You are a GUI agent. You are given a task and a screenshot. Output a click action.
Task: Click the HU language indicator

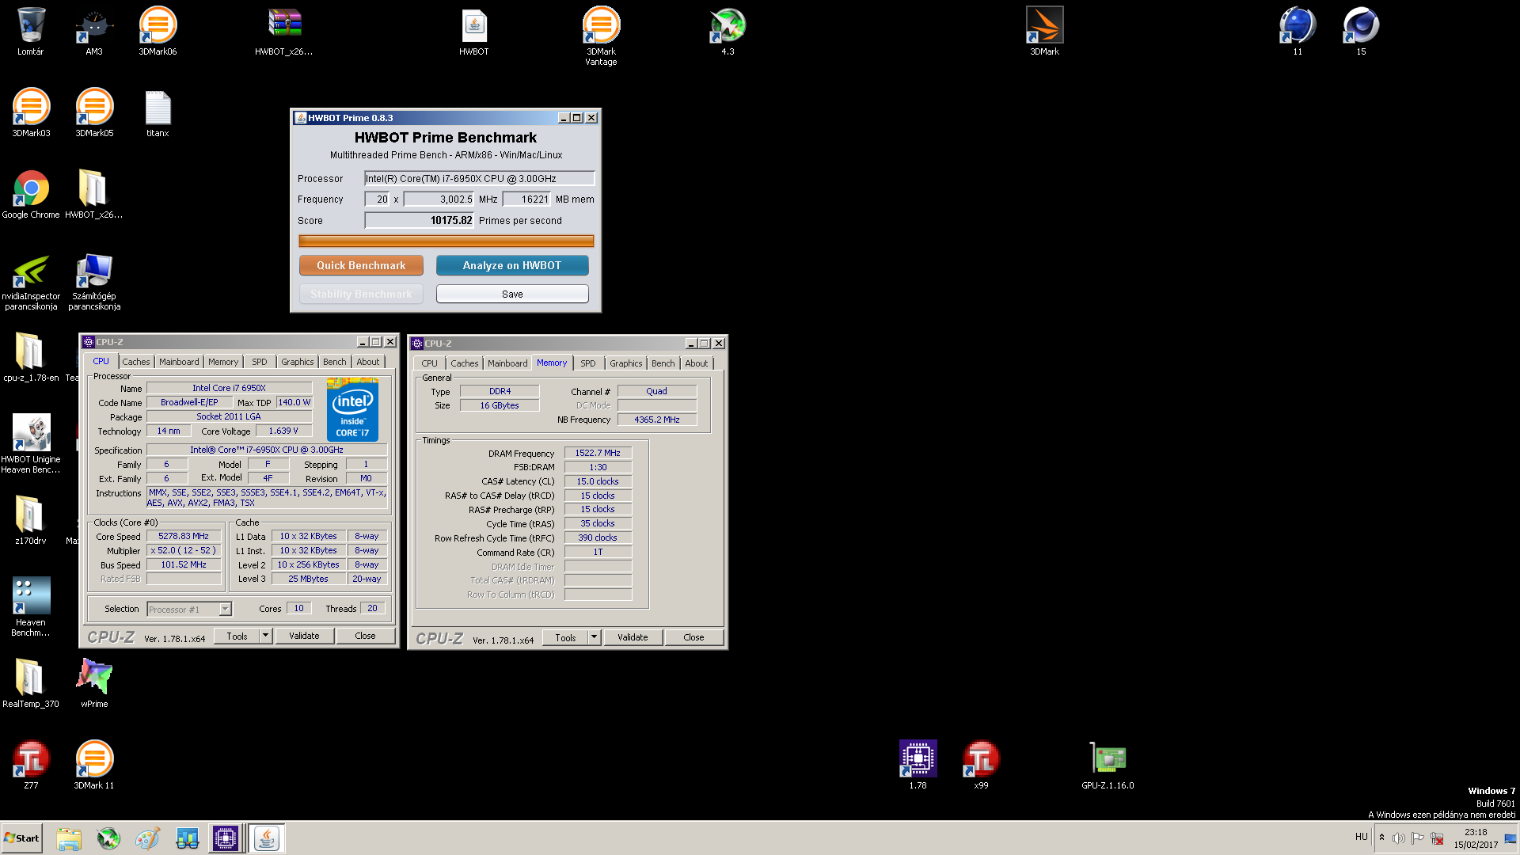(x=1361, y=837)
